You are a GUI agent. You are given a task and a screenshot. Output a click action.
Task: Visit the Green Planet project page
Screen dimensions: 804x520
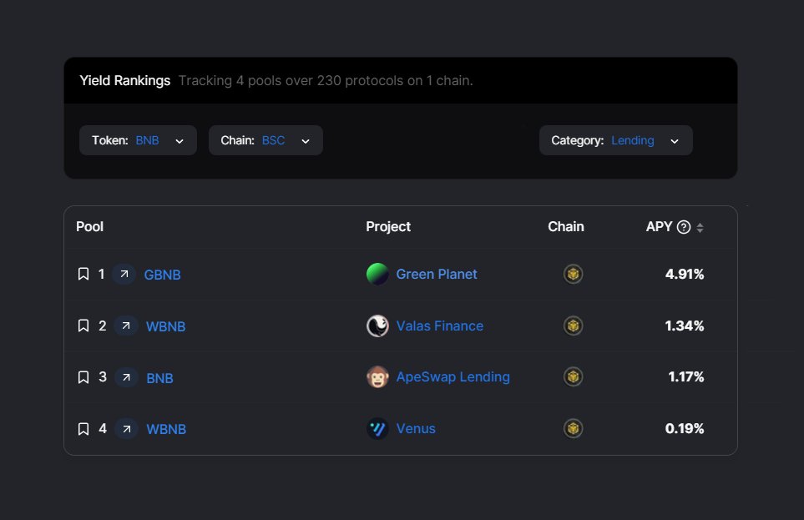tap(437, 275)
